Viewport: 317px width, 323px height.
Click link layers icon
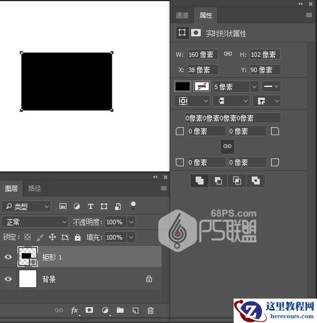pyautogui.click(x=59, y=310)
